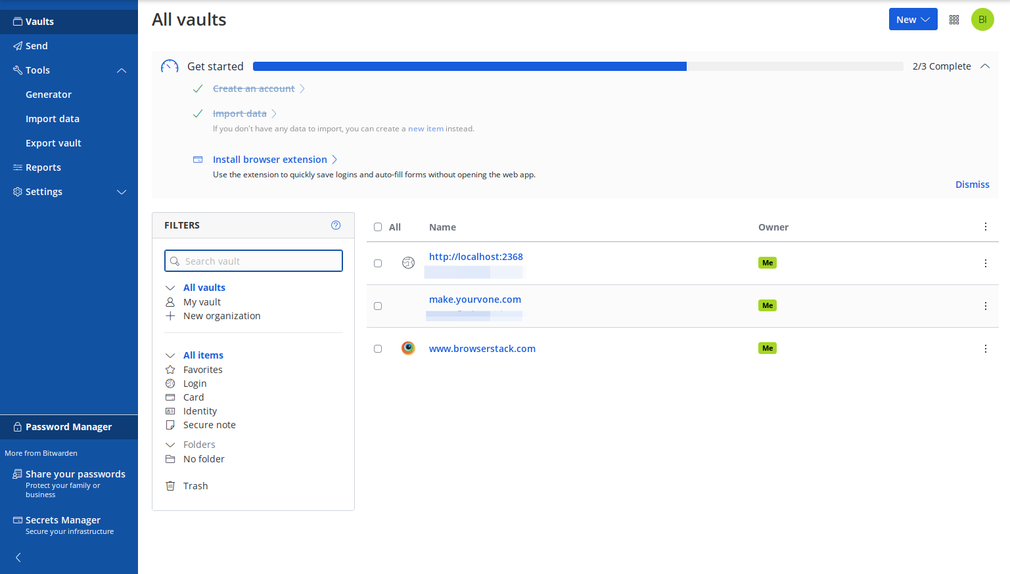
Task: Check the www.browserstack.com item checkbox
Action: pos(378,349)
